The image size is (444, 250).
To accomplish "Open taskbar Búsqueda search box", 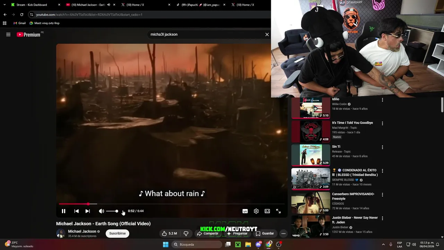I will tap(197, 244).
